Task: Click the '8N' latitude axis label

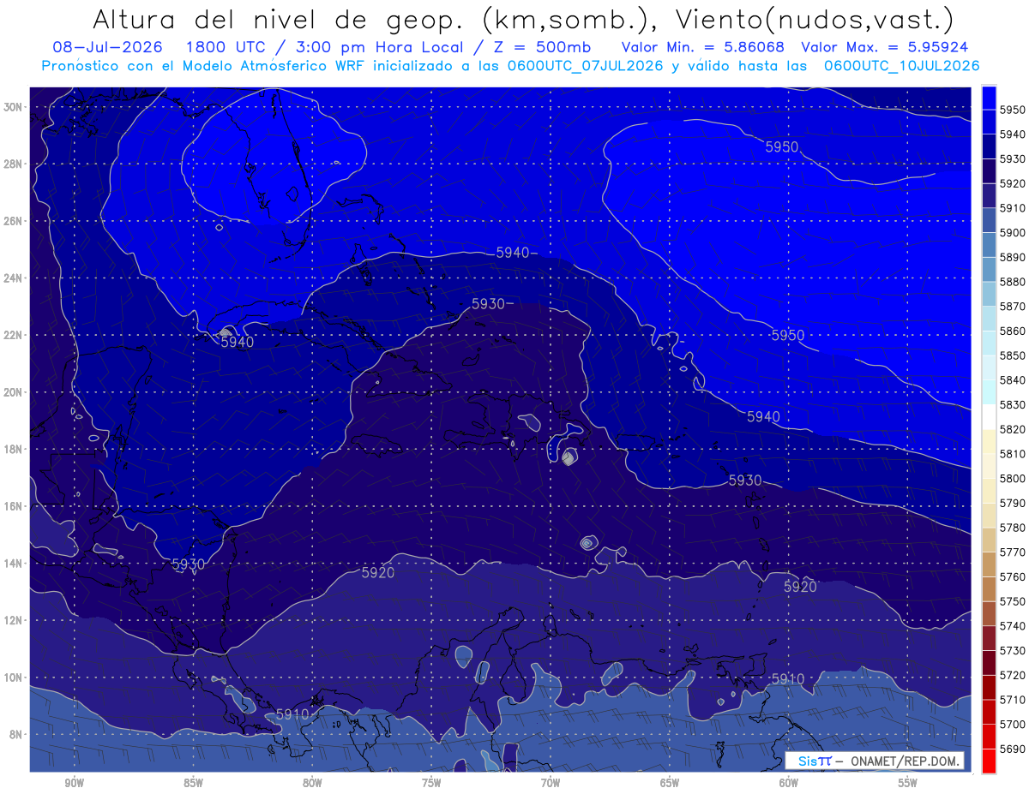Action: [16, 734]
